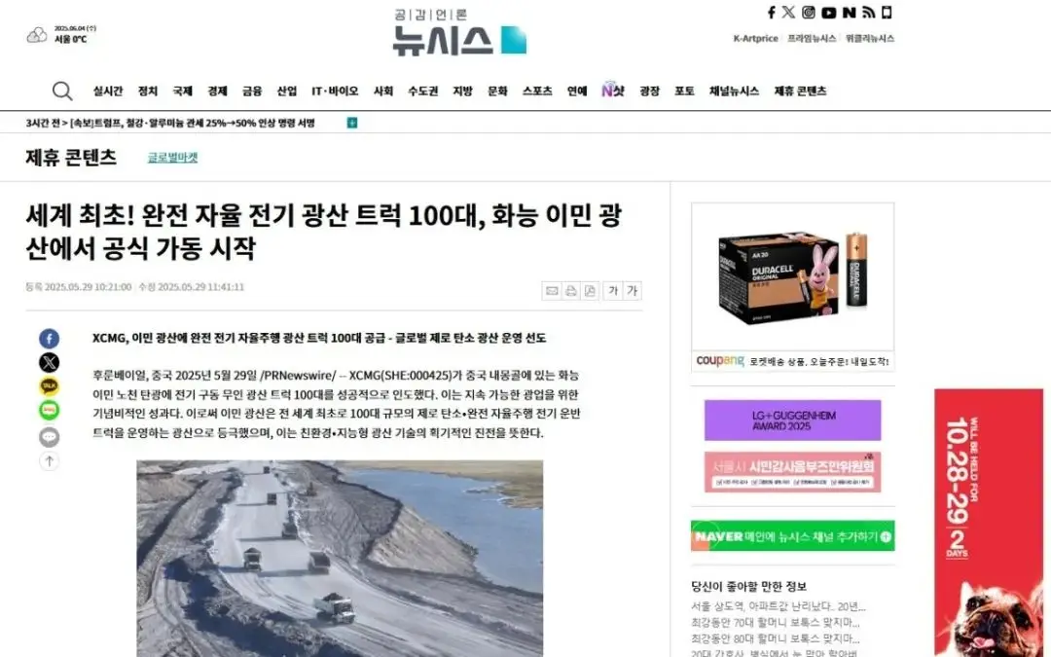Share the article via Facebook side icon
Image resolution: width=1051 pixels, height=657 pixels.
pyautogui.click(x=49, y=339)
